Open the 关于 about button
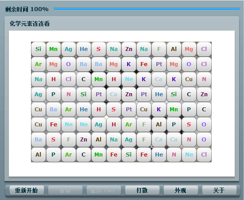The width and height of the screenshot is (244, 200). coord(219,190)
